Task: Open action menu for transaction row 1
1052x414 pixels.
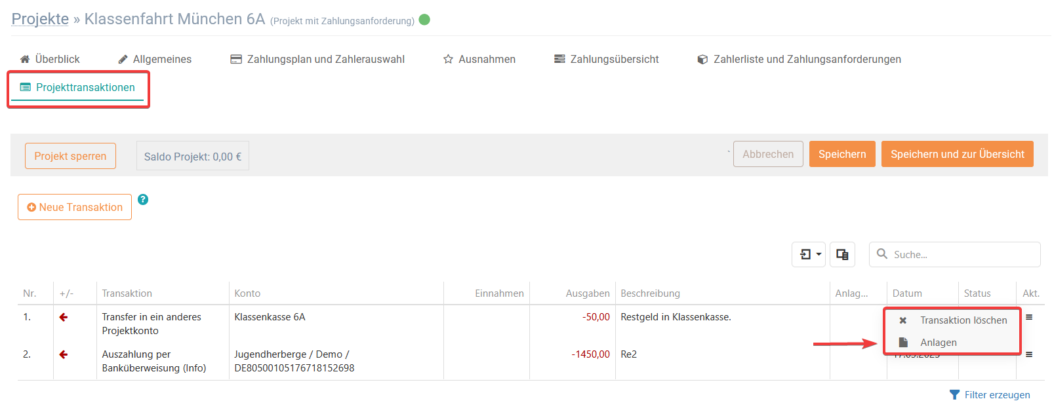Action: (1029, 317)
